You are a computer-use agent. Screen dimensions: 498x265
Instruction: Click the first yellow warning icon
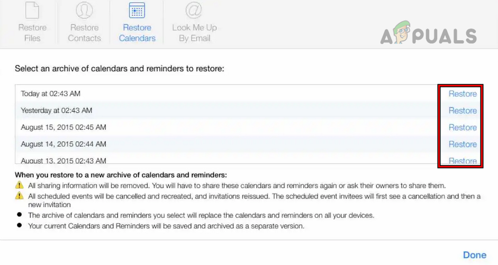[x=20, y=185]
